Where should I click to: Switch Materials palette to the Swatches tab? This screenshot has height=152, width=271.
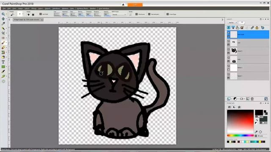click(x=229, y=107)
